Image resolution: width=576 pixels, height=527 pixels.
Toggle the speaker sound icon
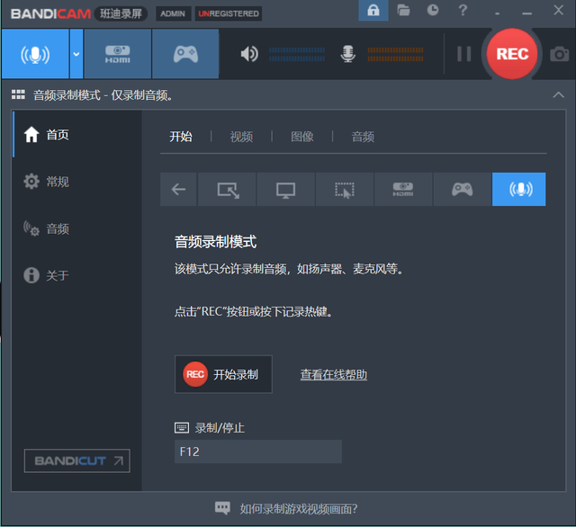pyautogui.click(x=249, y=54)
